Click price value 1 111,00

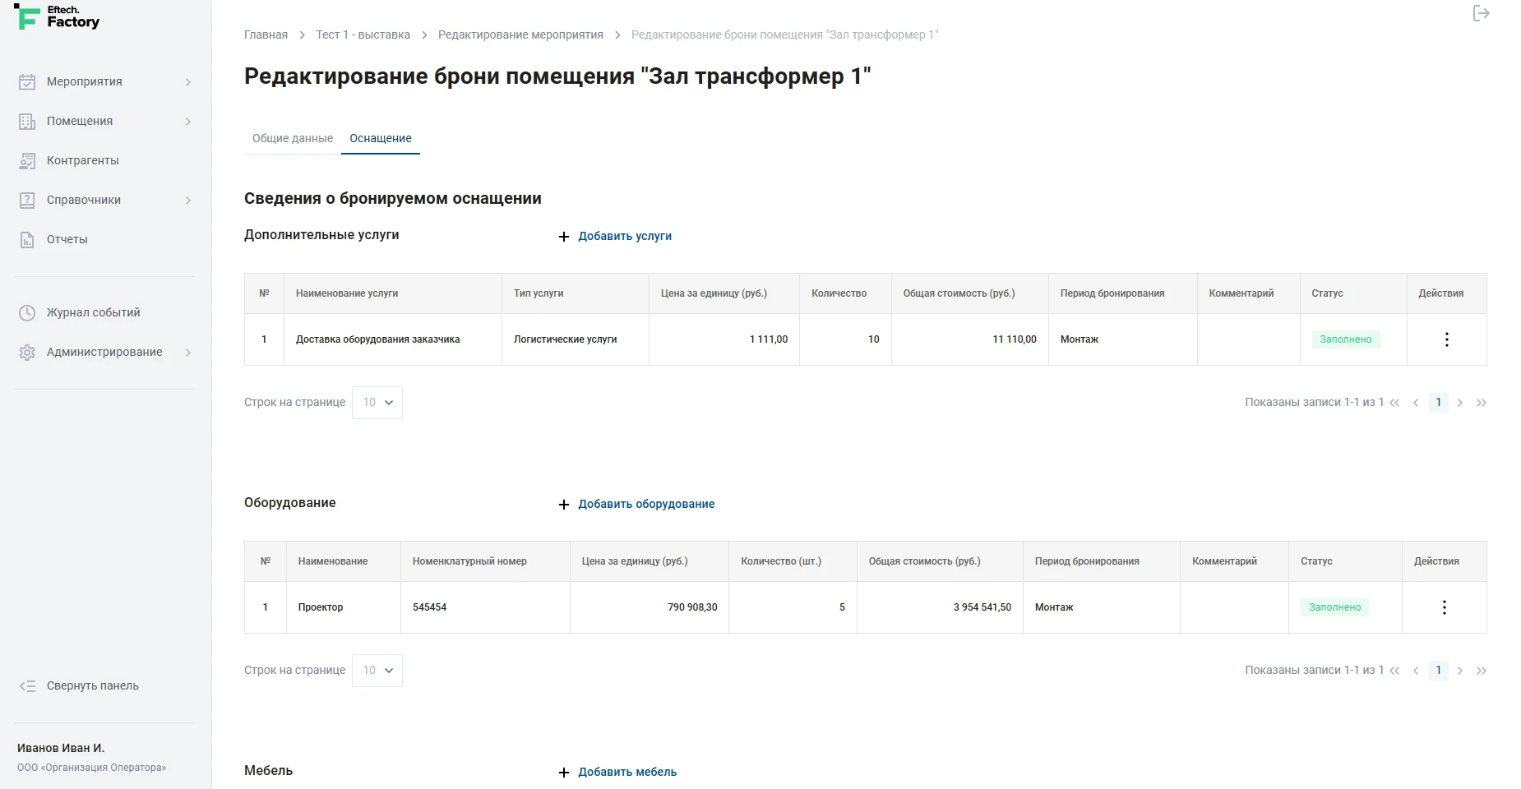[x=769, y=339]
